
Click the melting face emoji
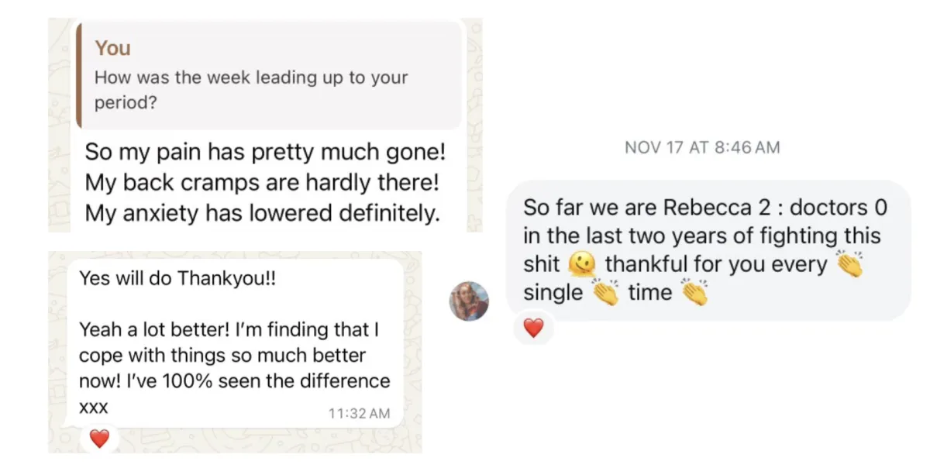click(581, 265)
